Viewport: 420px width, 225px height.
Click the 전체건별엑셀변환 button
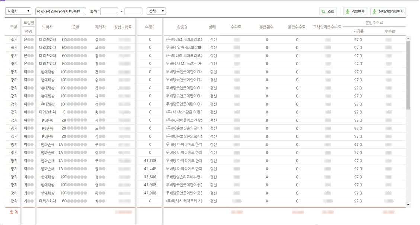(x=388, y=11)
